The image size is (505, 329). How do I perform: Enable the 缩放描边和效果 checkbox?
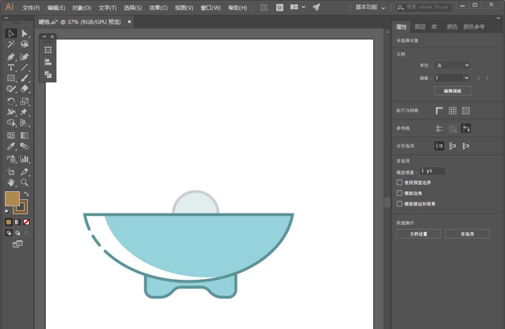[x=399, y=204]
